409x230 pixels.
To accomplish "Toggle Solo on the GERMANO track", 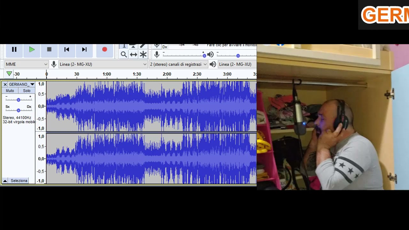I will (27, 91).
